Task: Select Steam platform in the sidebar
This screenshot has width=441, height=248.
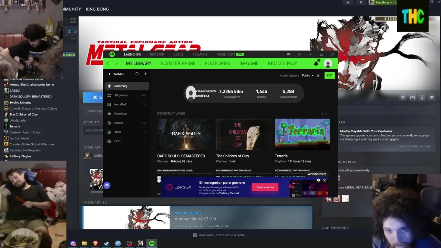Action: tap(126, 123)
